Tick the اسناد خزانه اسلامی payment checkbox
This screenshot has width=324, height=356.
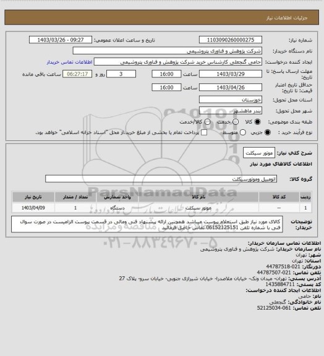coord(204,132)
